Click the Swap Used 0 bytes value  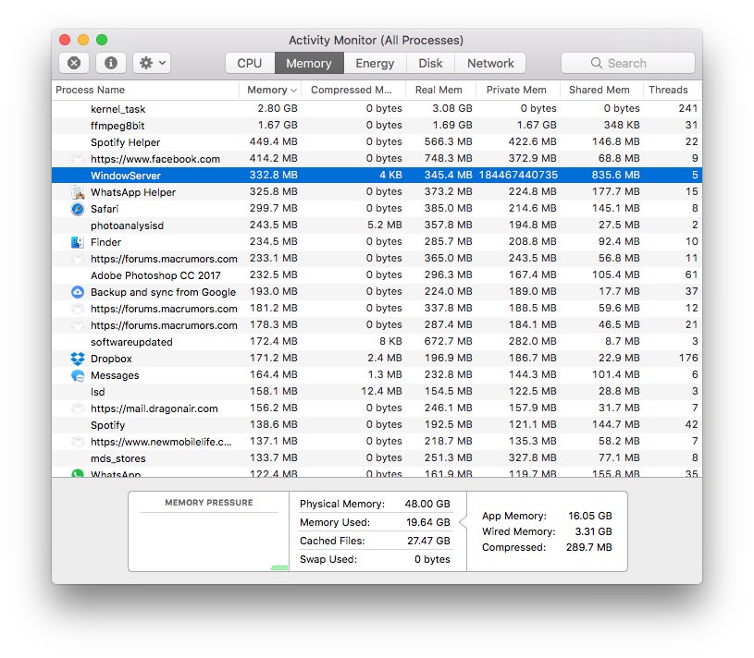pyautogui.click(x=432, y=559)
